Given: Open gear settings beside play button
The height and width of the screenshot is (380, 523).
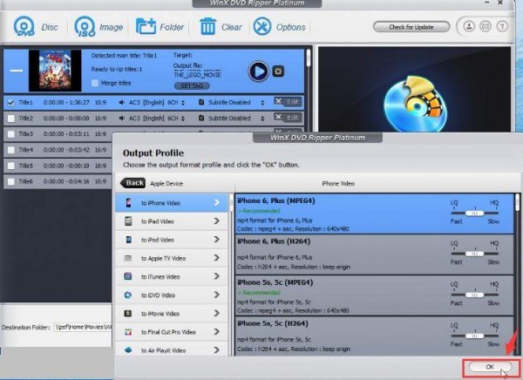Looking at the screenshot, I should coord(278,71).
